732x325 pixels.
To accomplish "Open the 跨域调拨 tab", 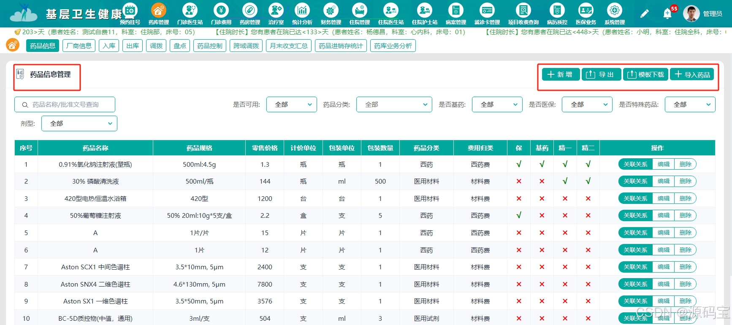I will 246,46.
